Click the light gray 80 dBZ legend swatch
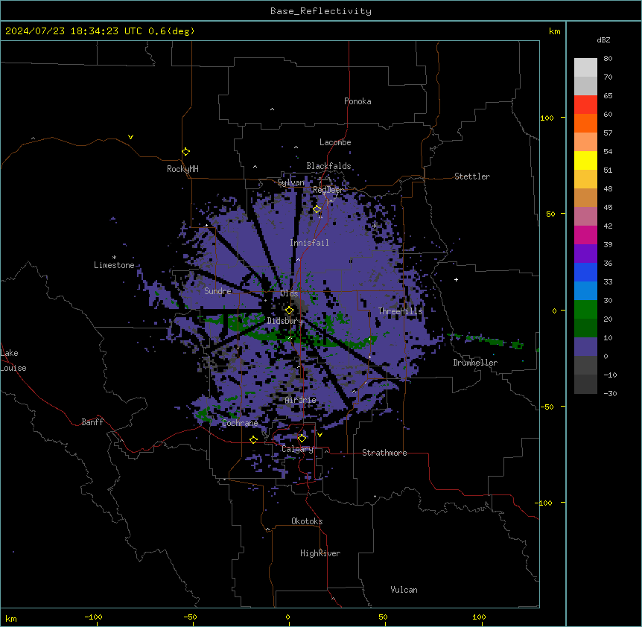 (x=585, y=68)
